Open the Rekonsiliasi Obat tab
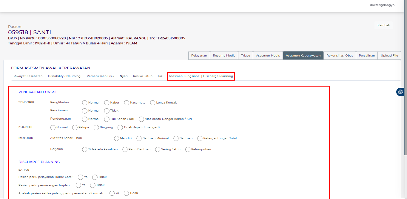This screenshot has height=199, width=407. [x=340, y=56]
